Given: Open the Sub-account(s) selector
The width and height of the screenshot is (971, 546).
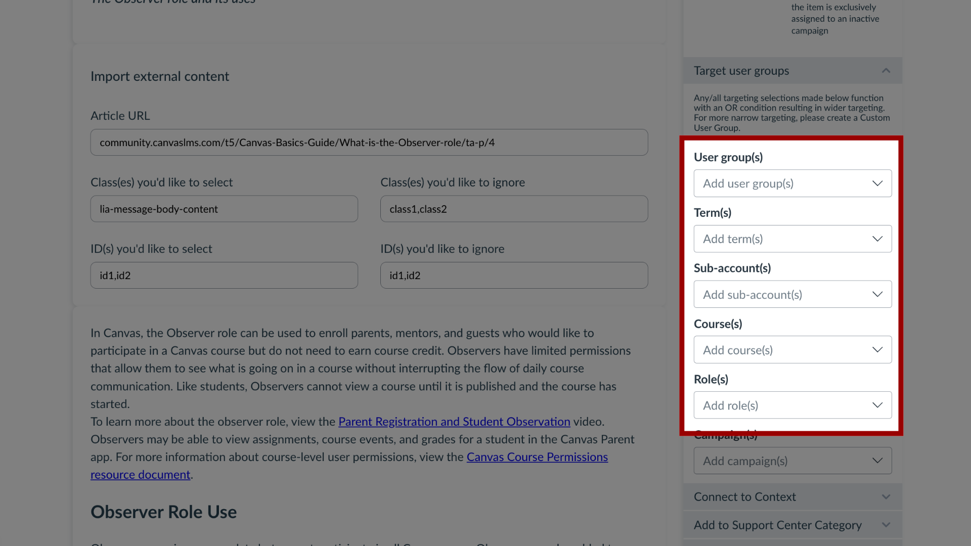Looking at the screenshot, I should tap(792, 294).
